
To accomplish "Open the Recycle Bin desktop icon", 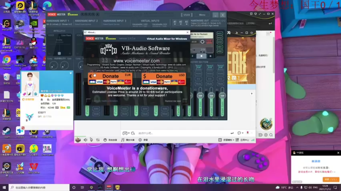I will pos(7,79).
